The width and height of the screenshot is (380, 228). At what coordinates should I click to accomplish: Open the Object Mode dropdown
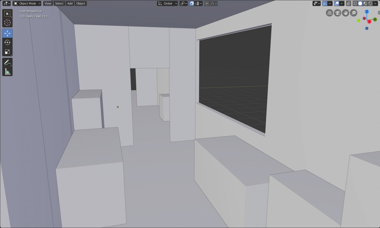pos(27,3)
